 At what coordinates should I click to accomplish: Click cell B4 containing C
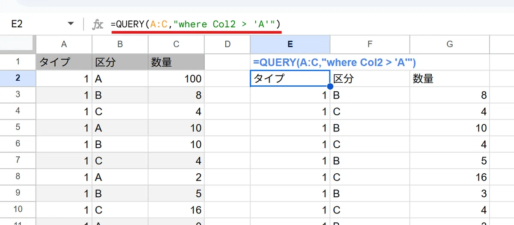point(120,111)
